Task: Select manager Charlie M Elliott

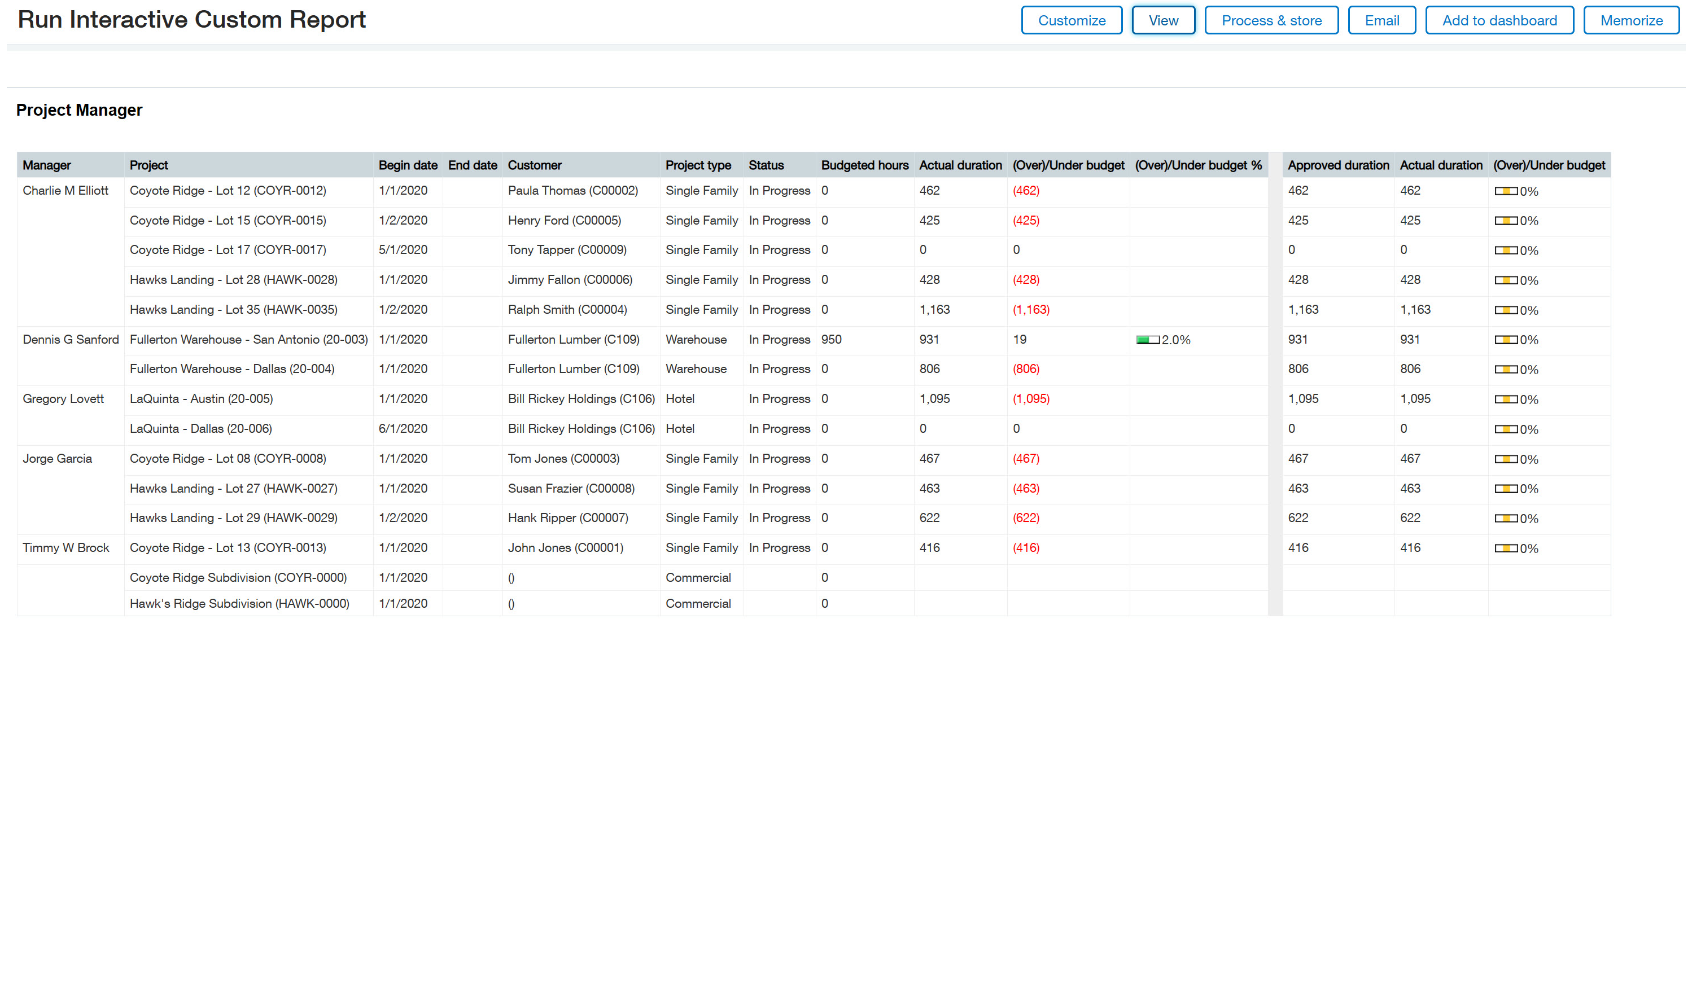Action: pyautogui.click(x=65, y=191)
